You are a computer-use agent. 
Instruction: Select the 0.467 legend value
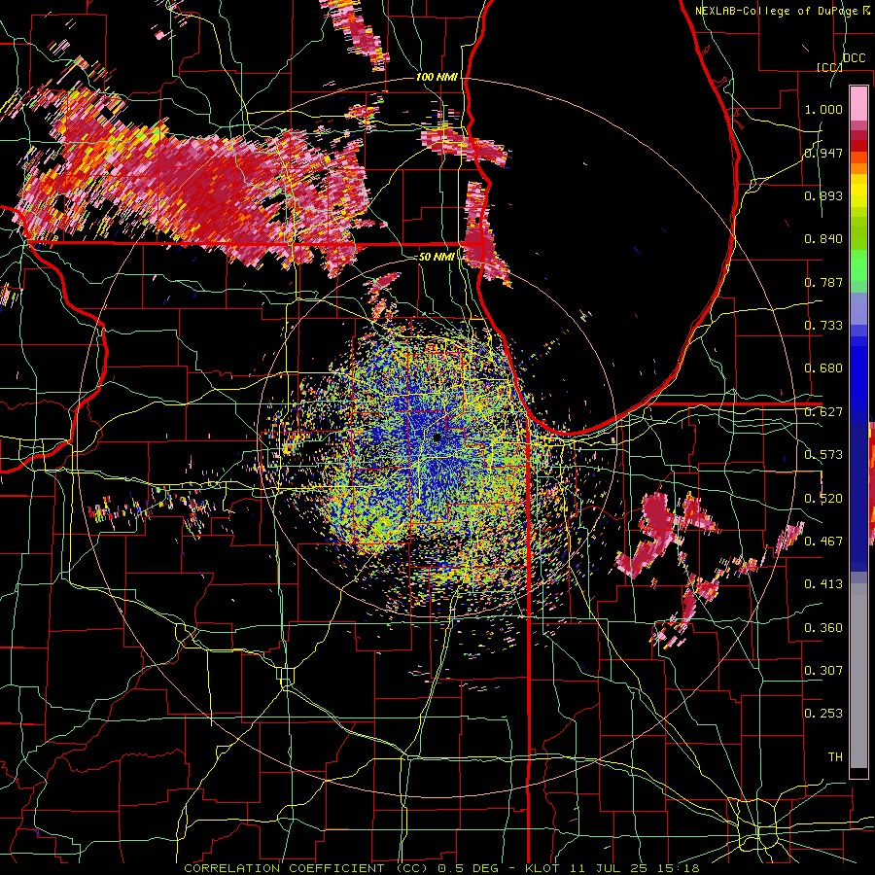pyautogui.click(x=823, y=542)
